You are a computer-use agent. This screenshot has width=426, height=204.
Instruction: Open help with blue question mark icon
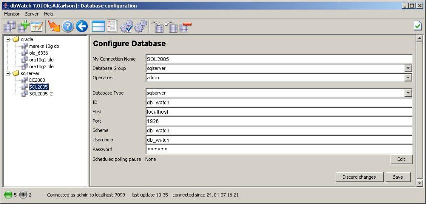(x=68, y=27)
